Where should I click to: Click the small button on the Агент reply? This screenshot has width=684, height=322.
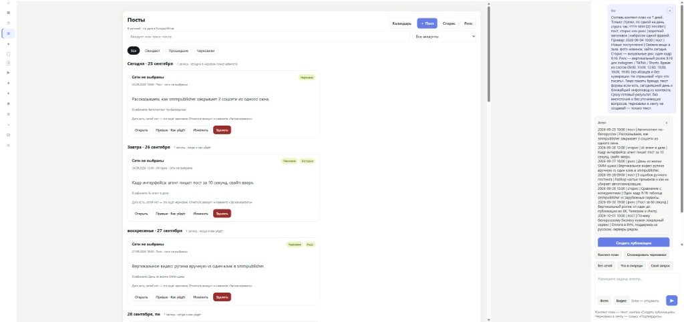[666, 123]
